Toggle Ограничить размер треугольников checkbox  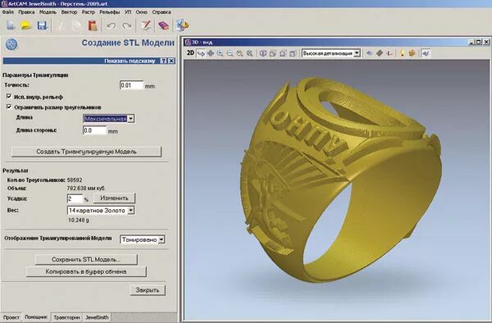[9, 107]
